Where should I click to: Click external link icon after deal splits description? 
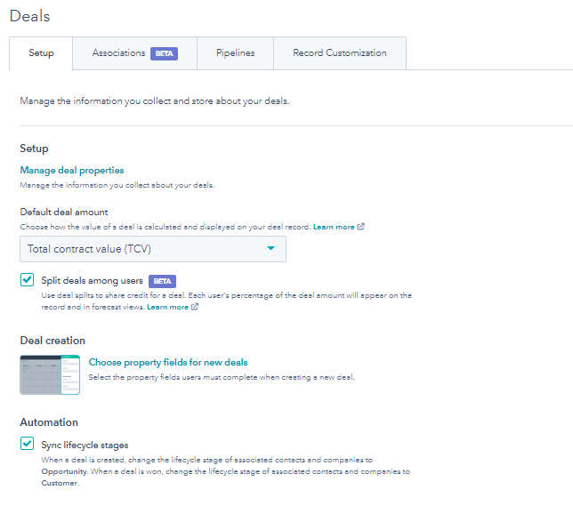[x=195, y=307]
